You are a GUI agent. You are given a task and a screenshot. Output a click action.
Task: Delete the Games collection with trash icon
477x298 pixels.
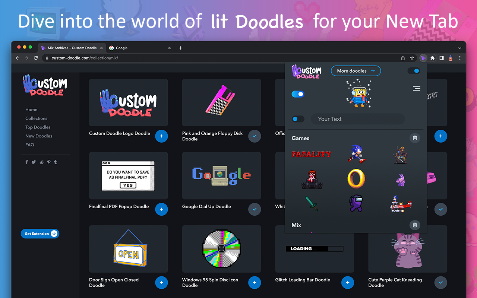click(x=415, y=138)
